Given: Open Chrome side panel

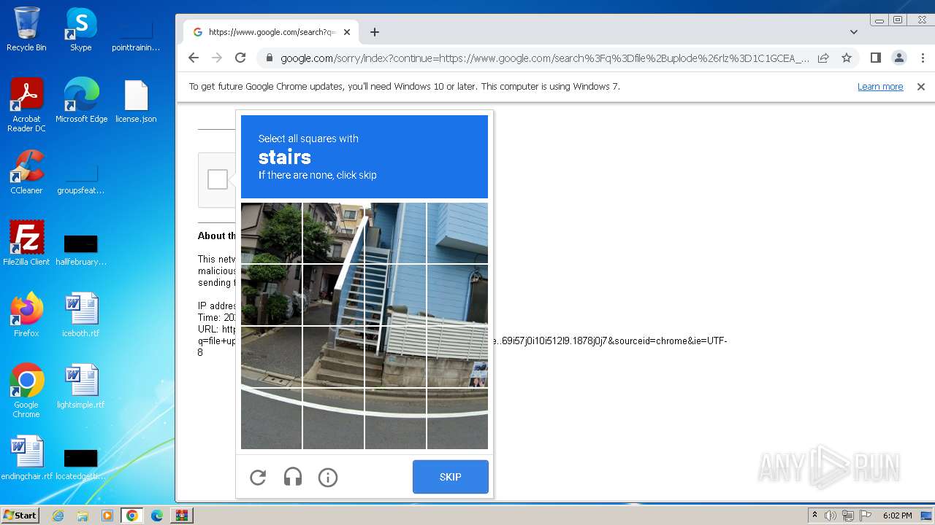Looking at the screenshot, I should click(x=876, y=58).
